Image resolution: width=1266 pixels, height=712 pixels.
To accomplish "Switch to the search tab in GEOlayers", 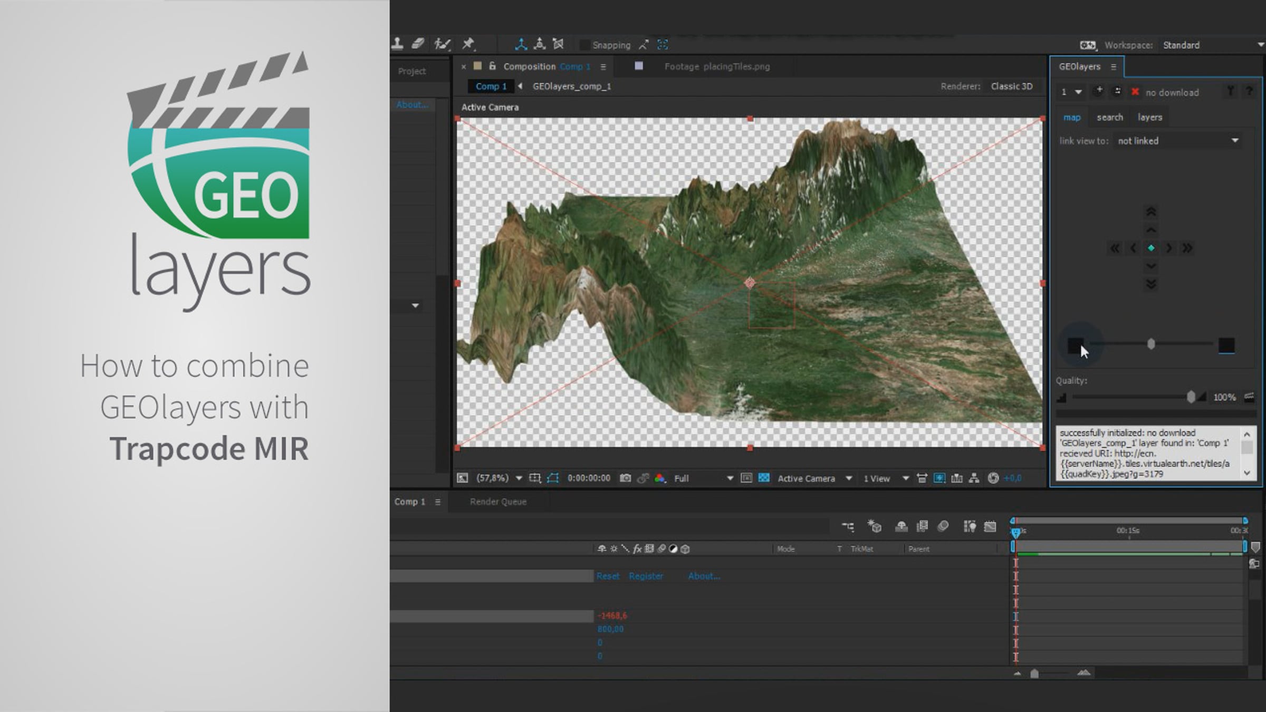I will click(1110, 117).
